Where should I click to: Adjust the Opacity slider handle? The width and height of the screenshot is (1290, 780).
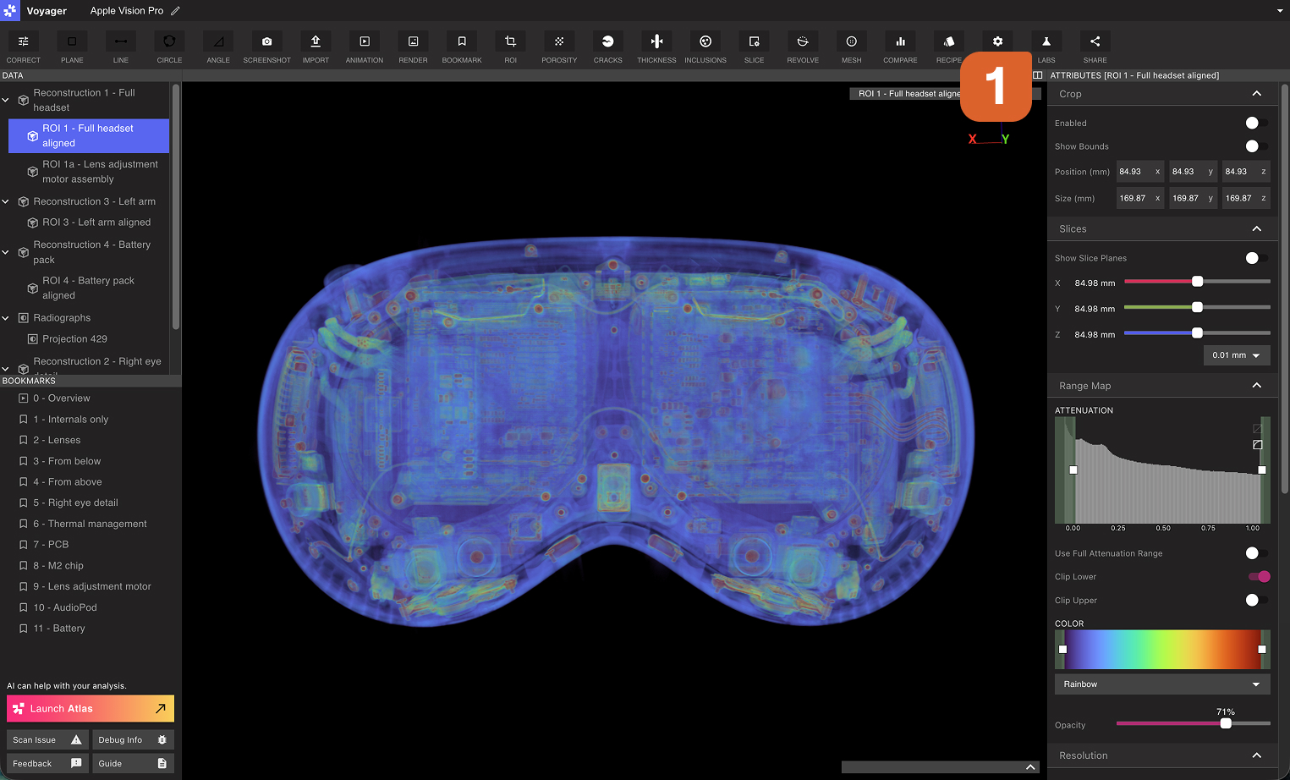click(1226, 723)
